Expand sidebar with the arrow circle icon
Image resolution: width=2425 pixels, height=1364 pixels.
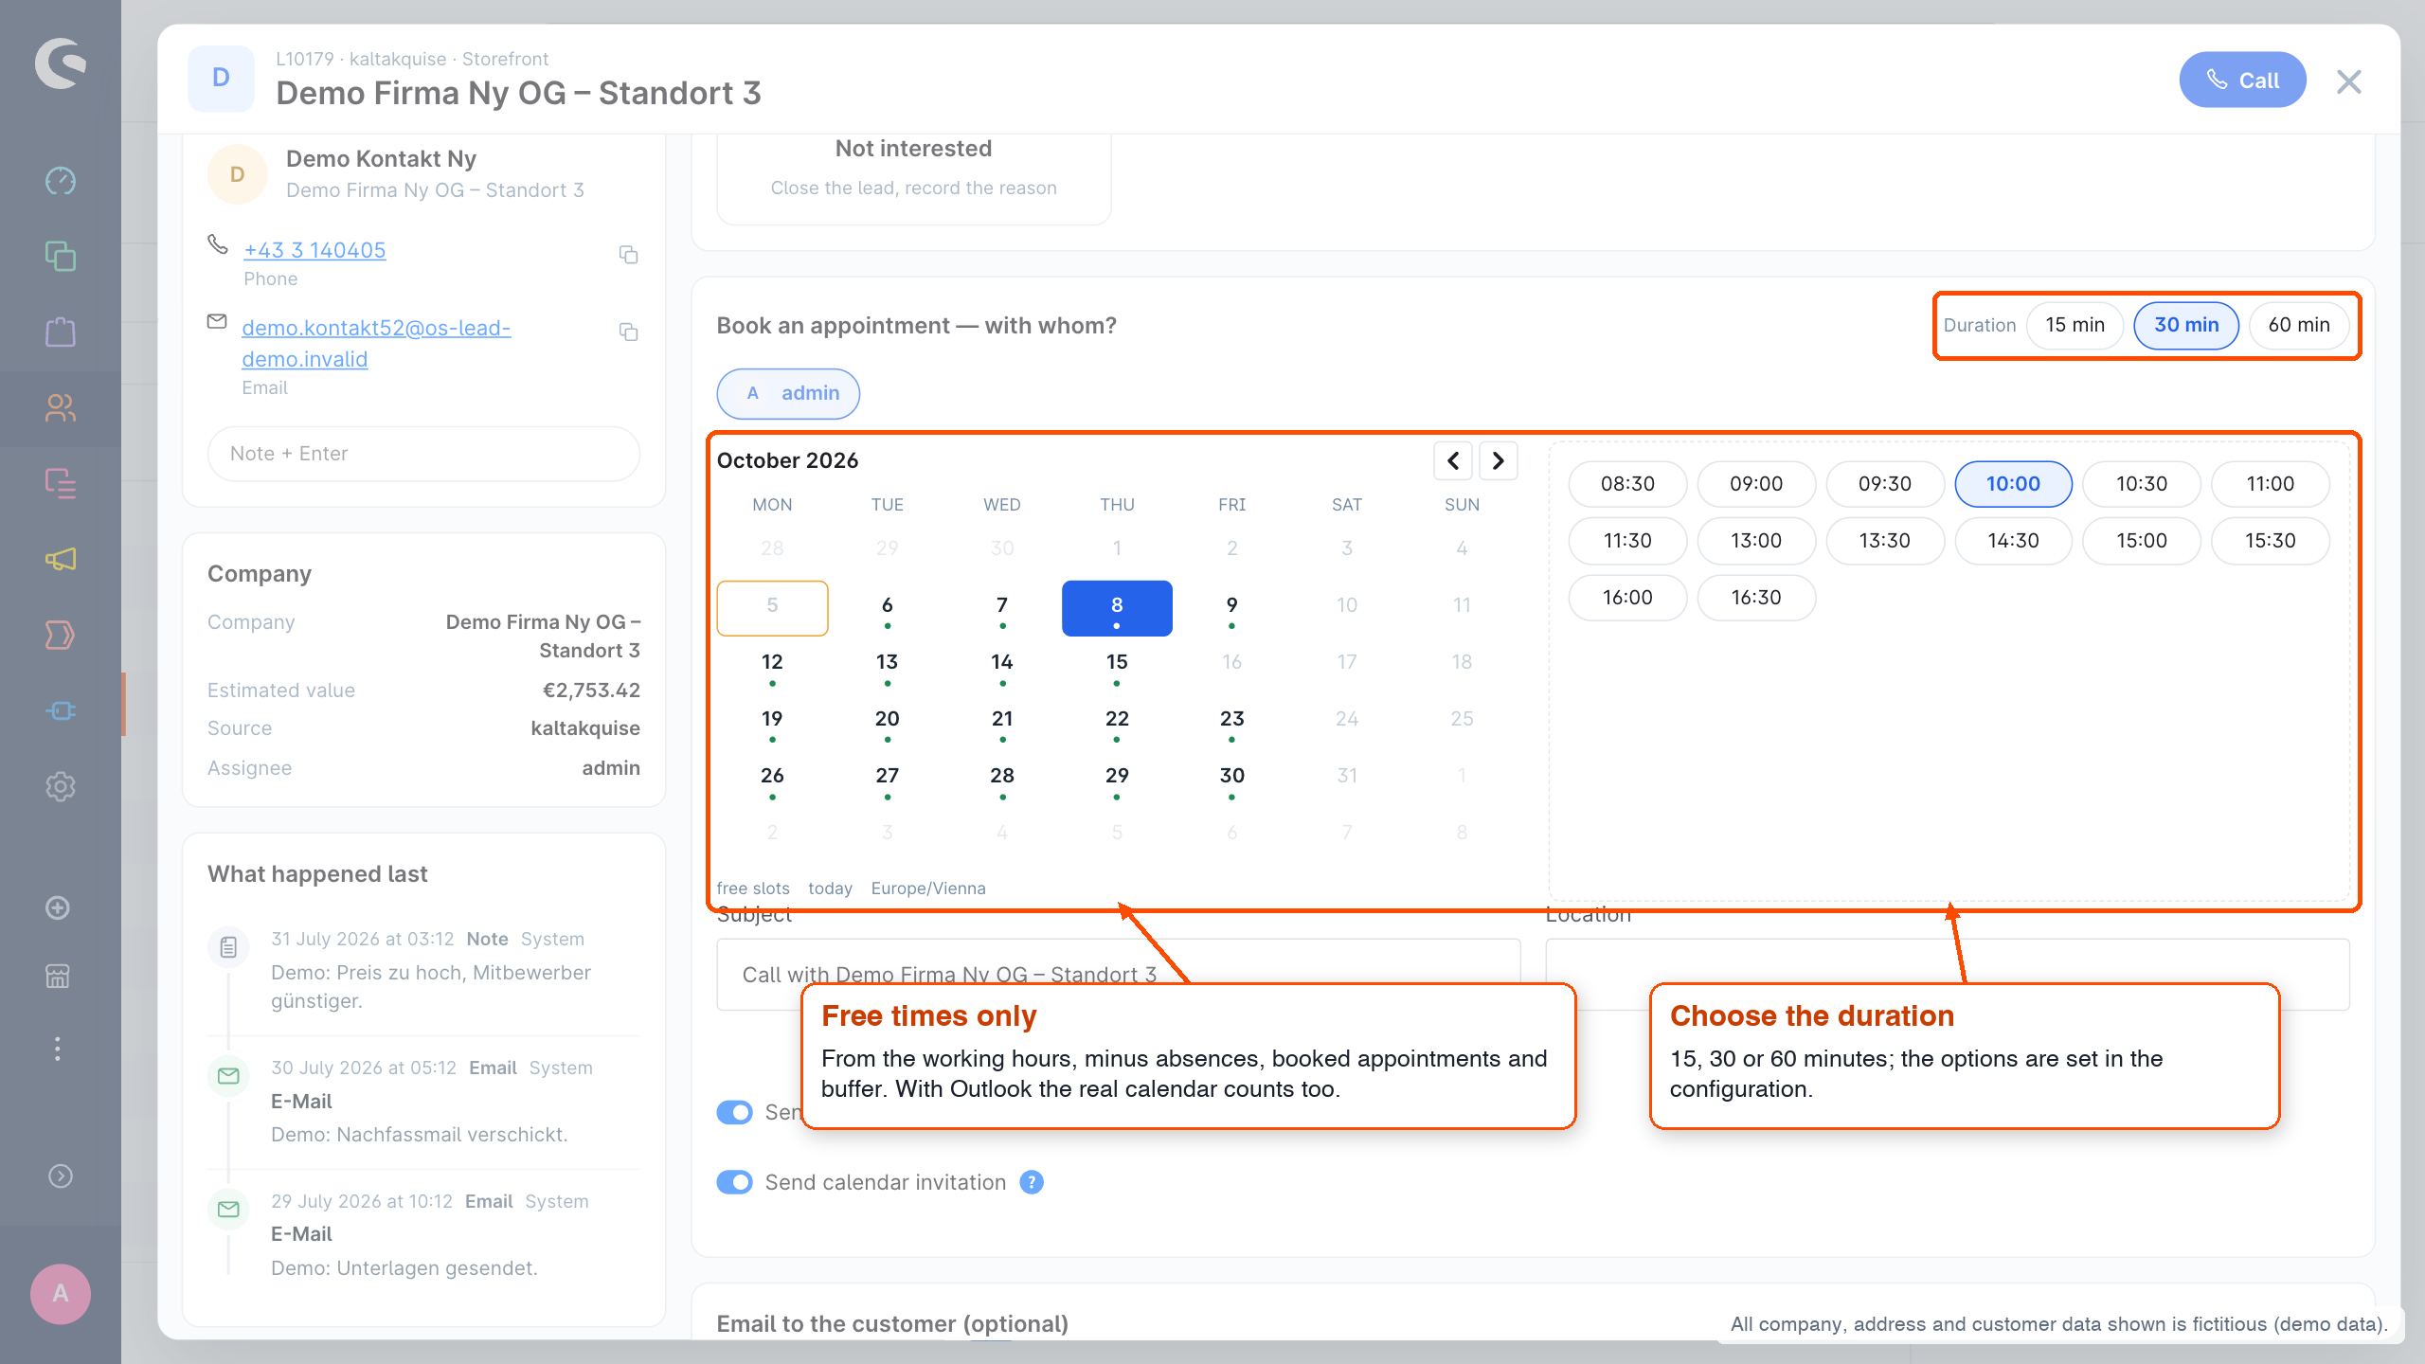(61, 1176)
